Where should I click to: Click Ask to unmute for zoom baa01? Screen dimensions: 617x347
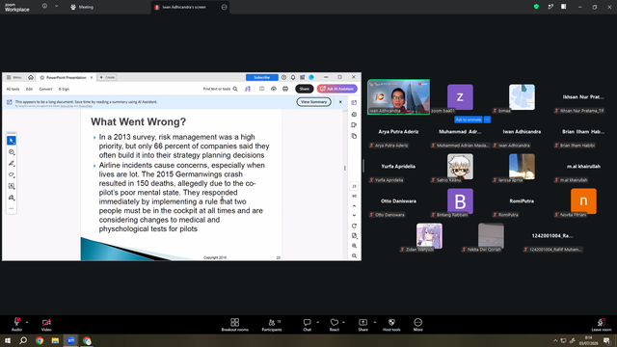coord(469,120)
